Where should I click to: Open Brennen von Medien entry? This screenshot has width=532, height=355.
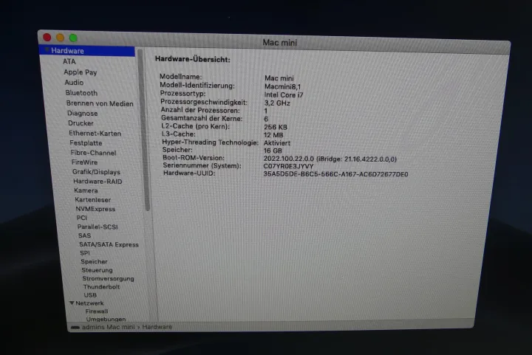click(100, 103)
